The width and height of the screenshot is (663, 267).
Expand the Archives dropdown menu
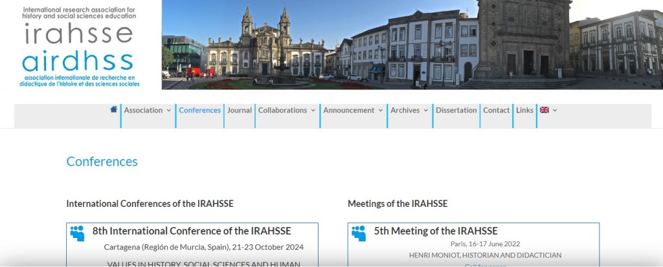(409, 111)
